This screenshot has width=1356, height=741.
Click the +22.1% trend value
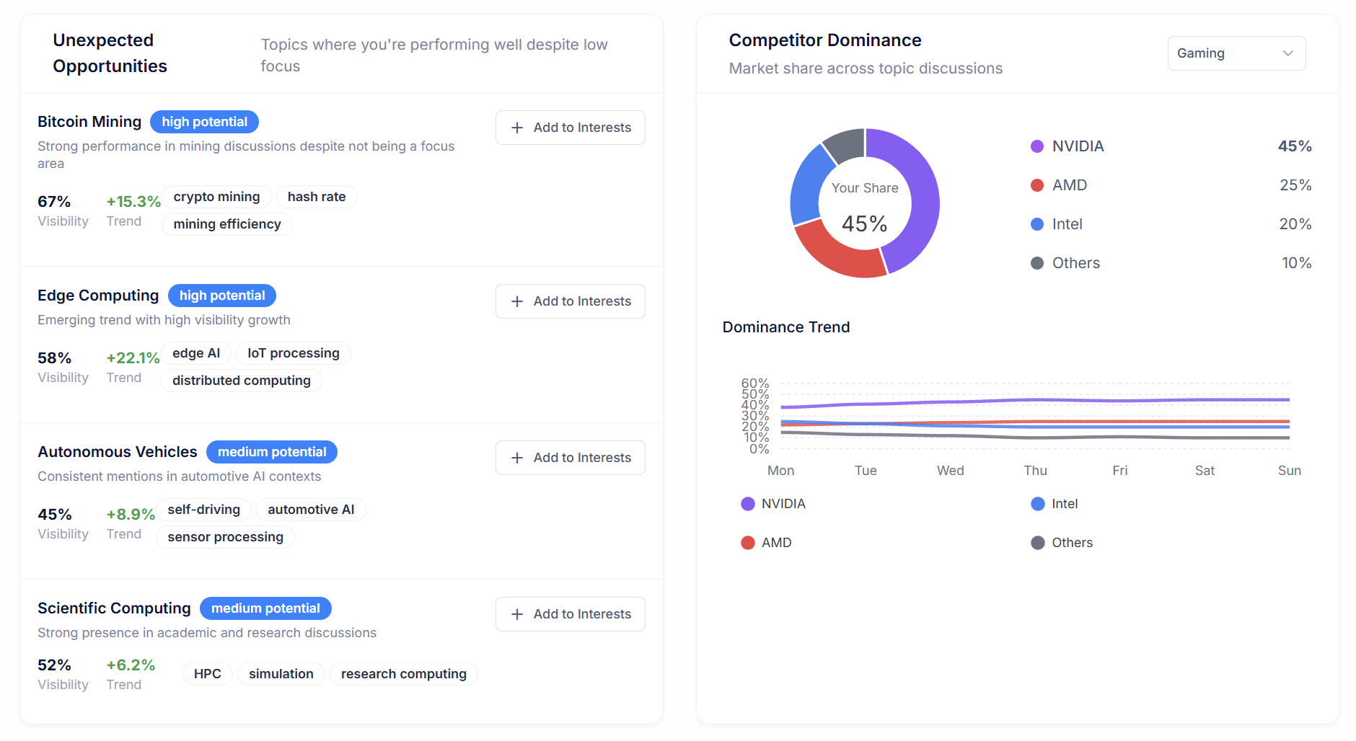[x=133, y=358]
